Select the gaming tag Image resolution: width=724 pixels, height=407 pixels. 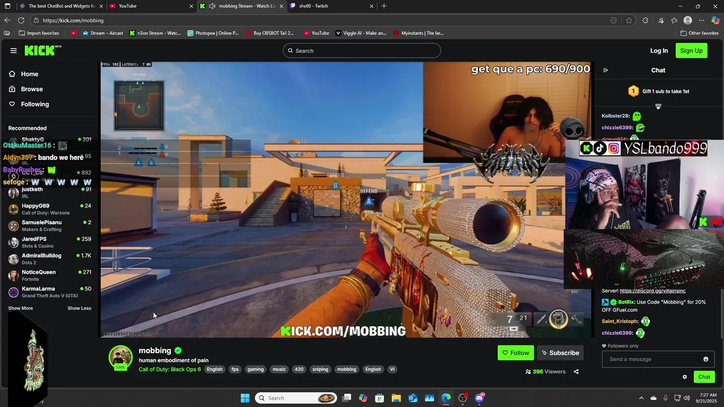click(256, 369)
